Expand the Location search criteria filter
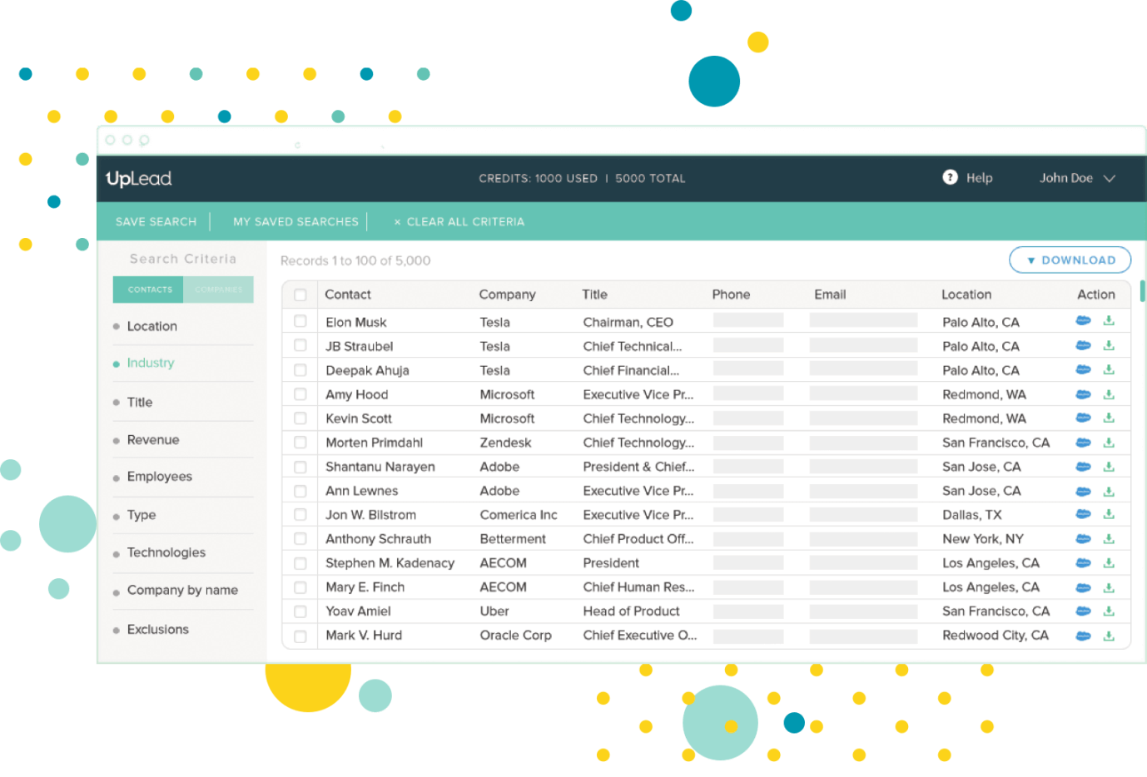The width and height of the screenshot is (1147, 777). [x=152, y=326]
